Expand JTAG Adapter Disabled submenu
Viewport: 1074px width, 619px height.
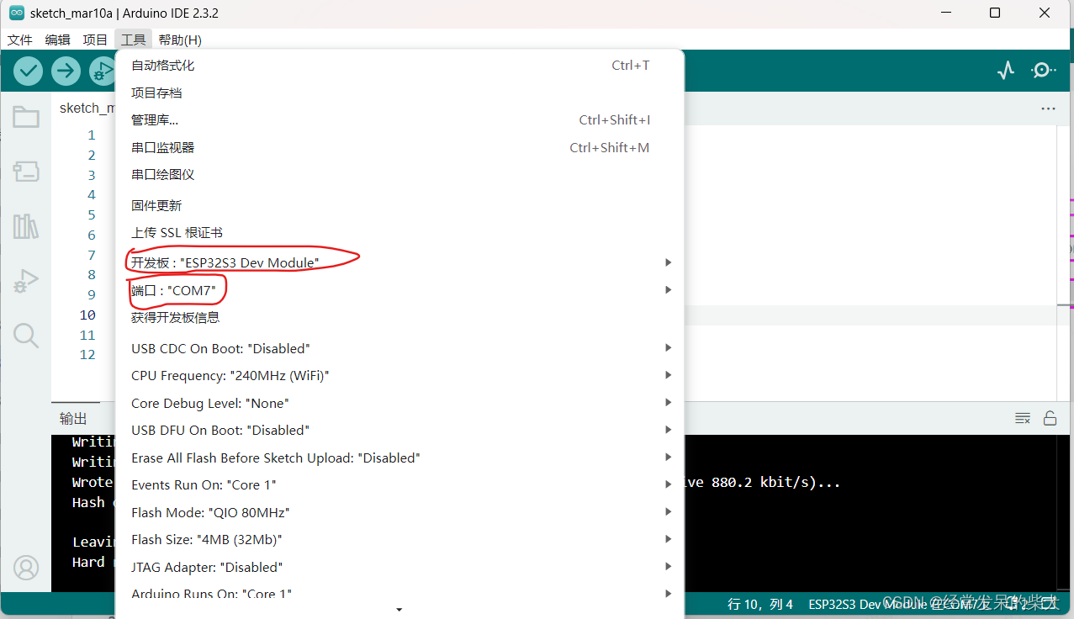coord(399,567)
